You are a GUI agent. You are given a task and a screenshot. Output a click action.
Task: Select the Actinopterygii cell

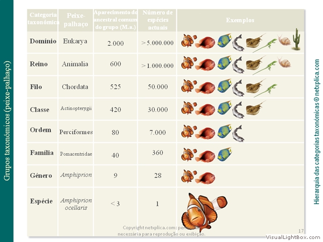coord(76,108)
